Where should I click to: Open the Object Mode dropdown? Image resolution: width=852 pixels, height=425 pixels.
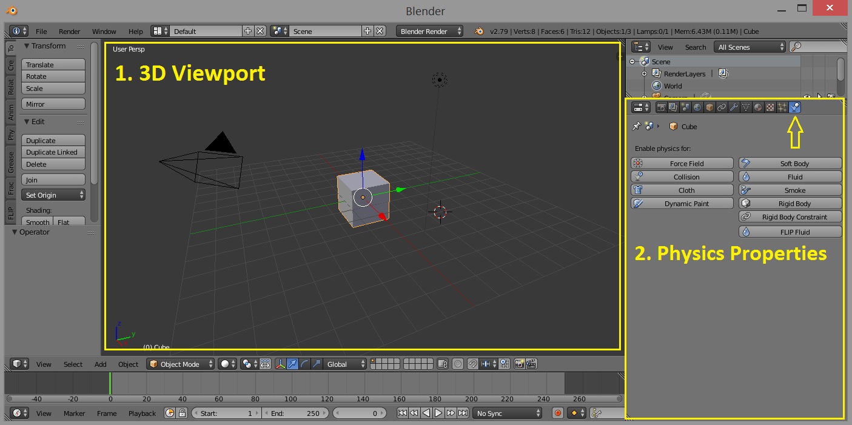[x=181, y=364]
